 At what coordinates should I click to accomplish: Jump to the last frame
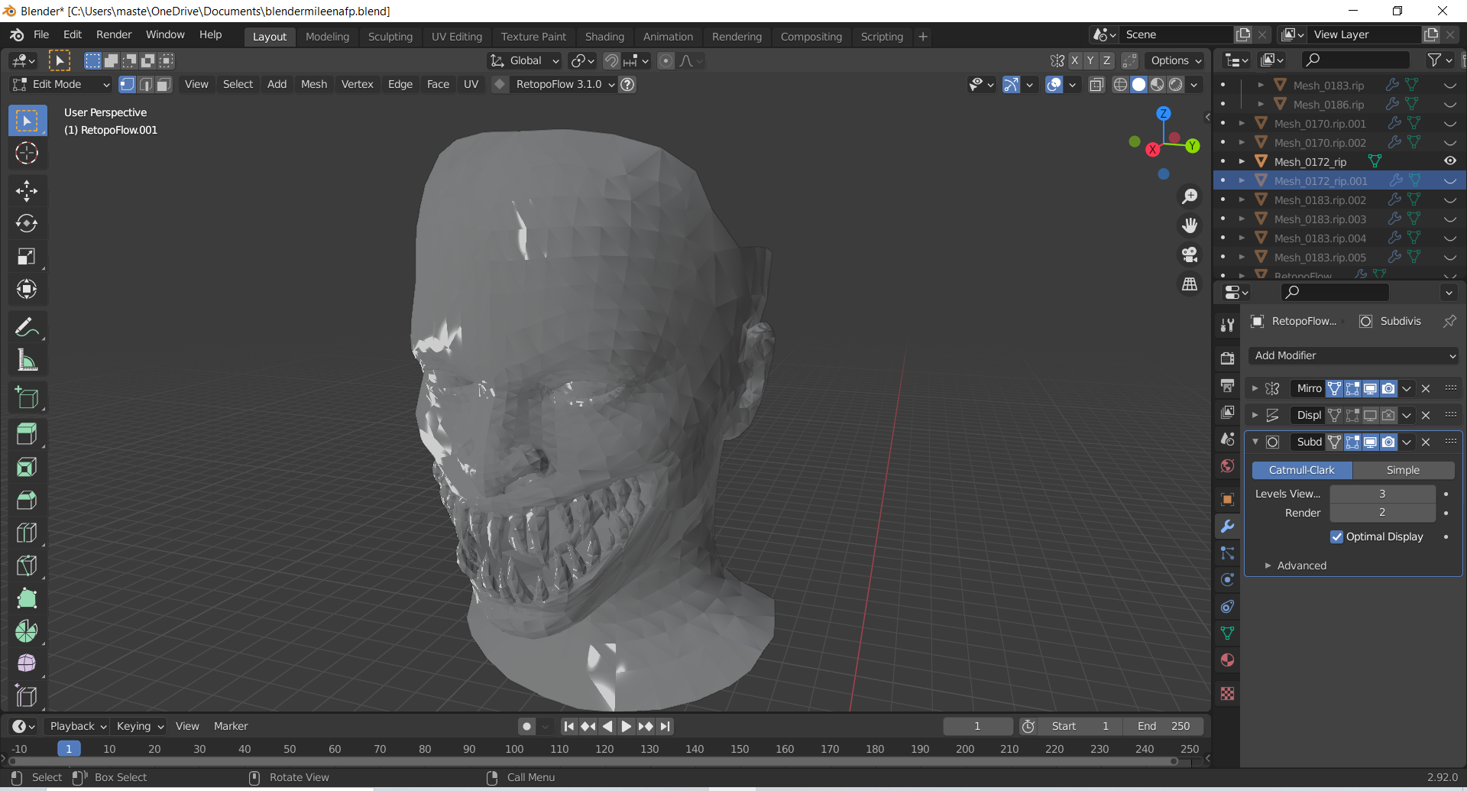[665, 726]
